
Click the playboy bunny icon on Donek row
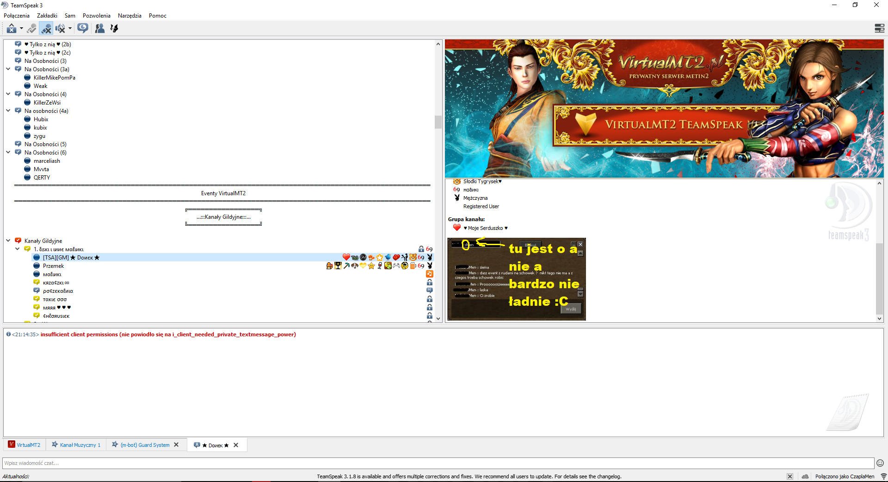pyautogui.click(x=430, y=257)
